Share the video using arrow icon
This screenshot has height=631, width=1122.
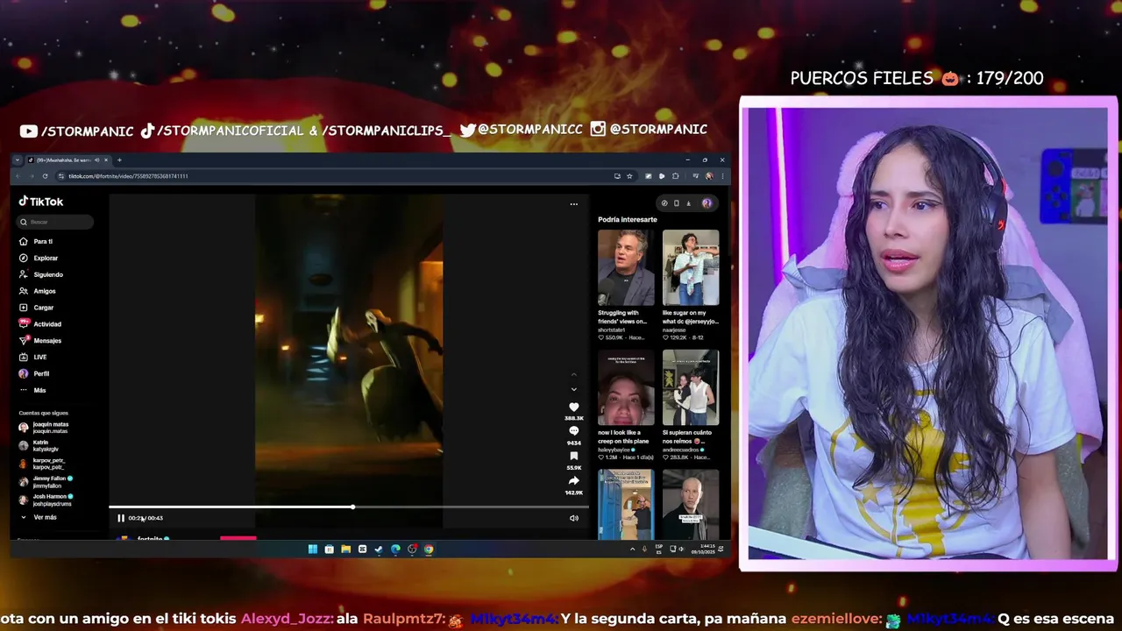click(x=574, y=480)
